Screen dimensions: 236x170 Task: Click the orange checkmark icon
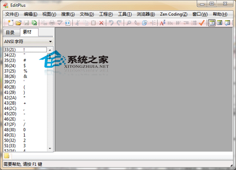pos(202,23)
